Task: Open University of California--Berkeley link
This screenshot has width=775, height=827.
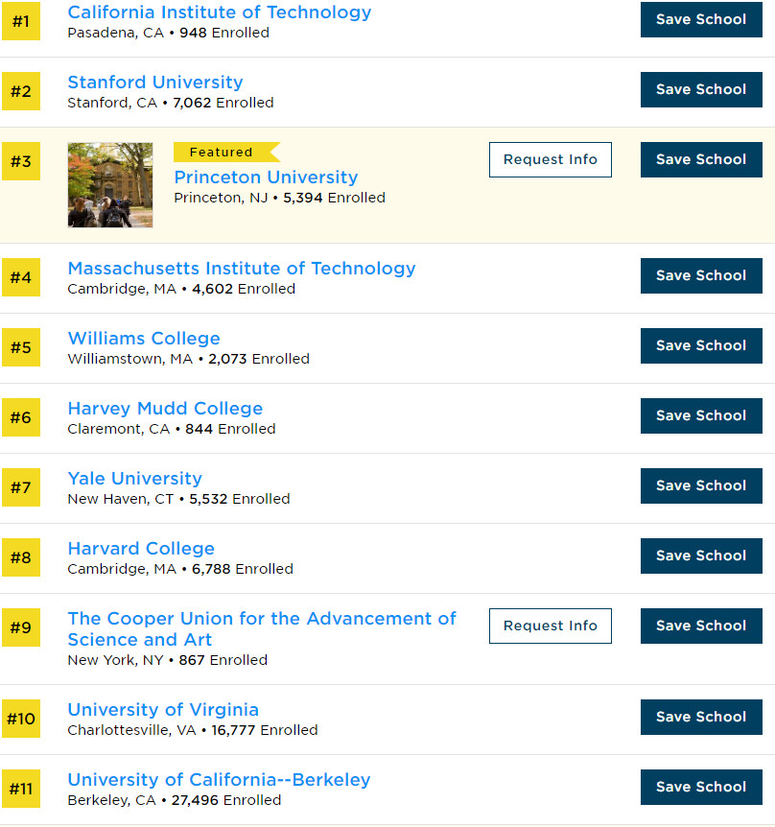Action: (220, 780)
